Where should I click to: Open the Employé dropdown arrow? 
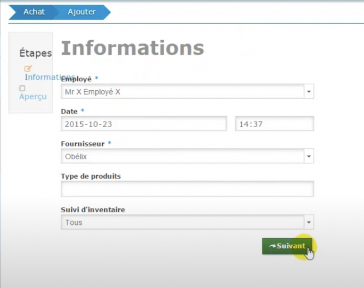(x=309, y=92)
